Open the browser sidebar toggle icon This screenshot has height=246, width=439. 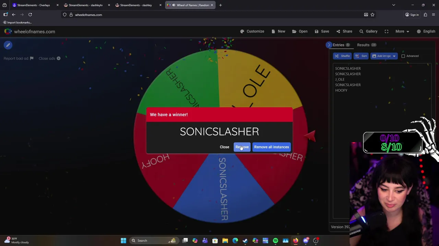click(x=5, y=15)
